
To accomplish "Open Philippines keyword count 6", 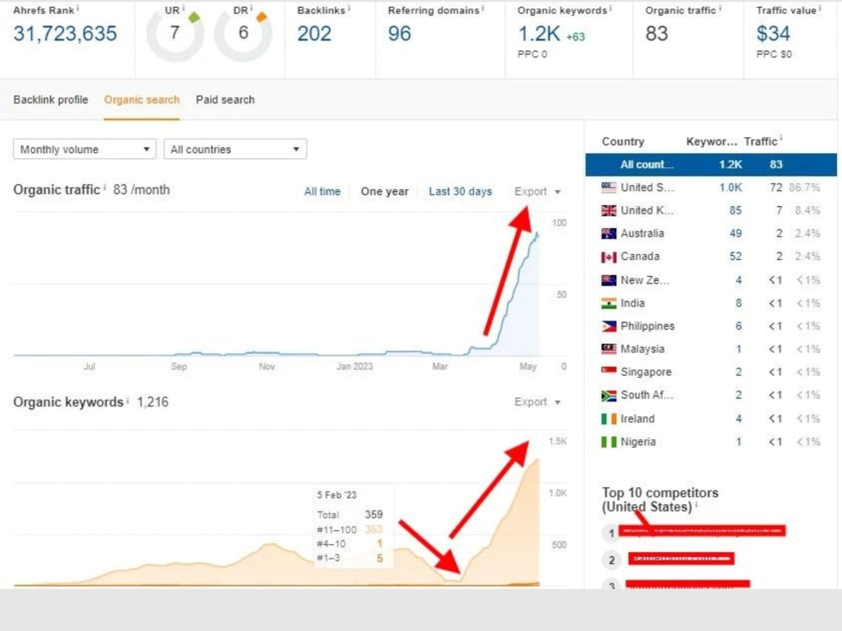I will (738, 326).
